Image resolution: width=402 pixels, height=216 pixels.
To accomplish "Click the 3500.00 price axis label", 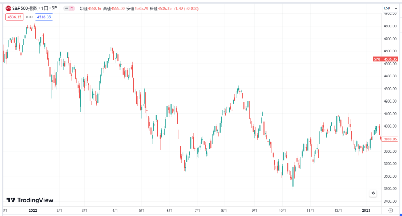I will tap(390, 189).
